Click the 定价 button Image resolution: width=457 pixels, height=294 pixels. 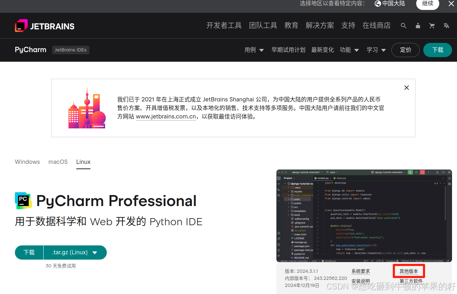click(406, 50)
